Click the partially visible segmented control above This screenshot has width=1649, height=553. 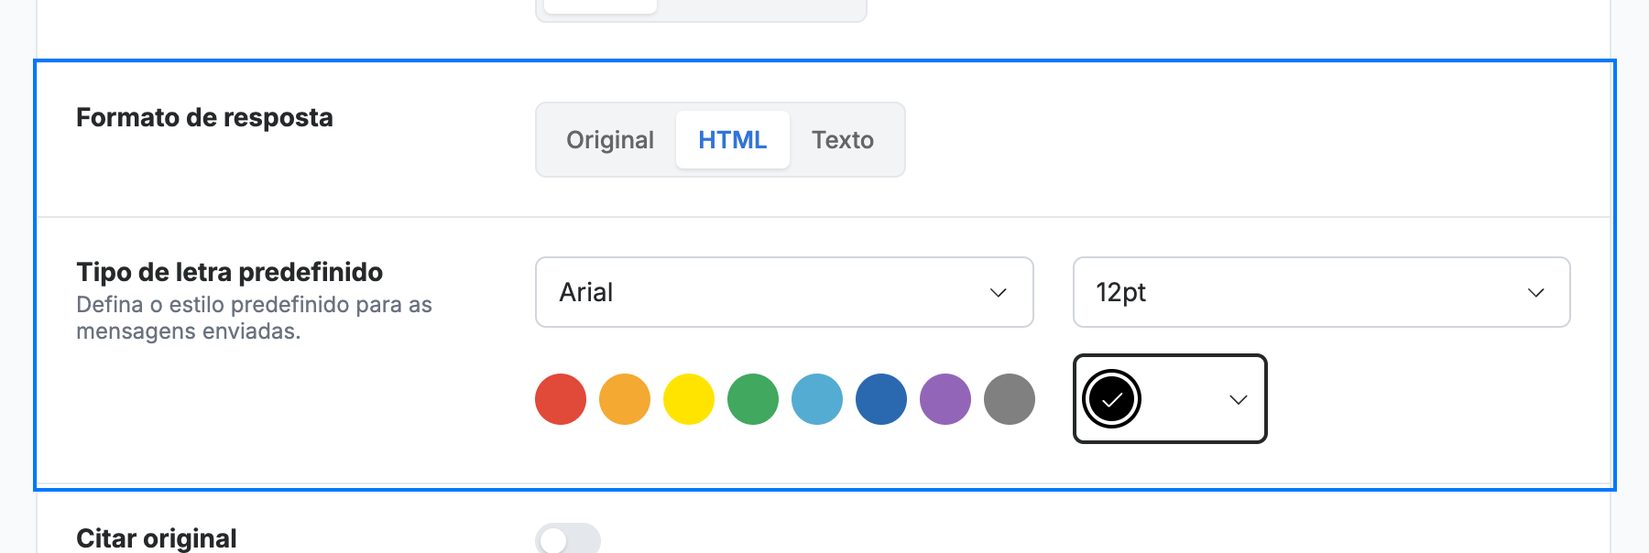pos(701,9)
